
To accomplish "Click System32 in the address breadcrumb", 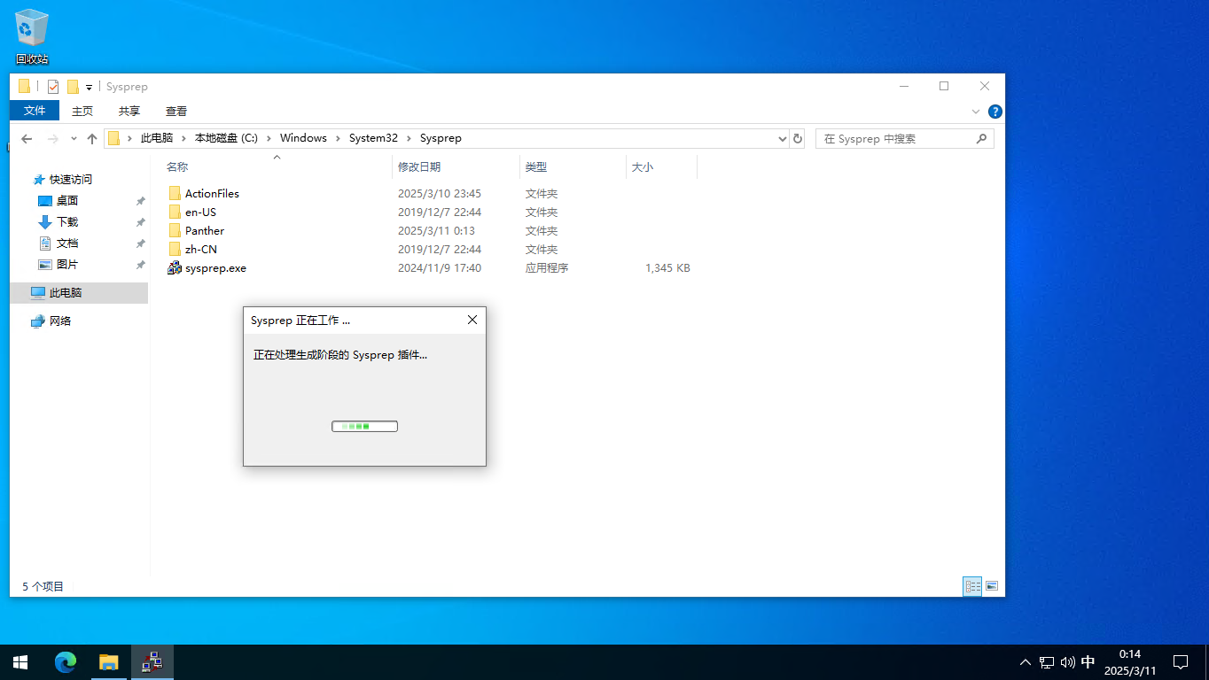I will coord(373,138).
